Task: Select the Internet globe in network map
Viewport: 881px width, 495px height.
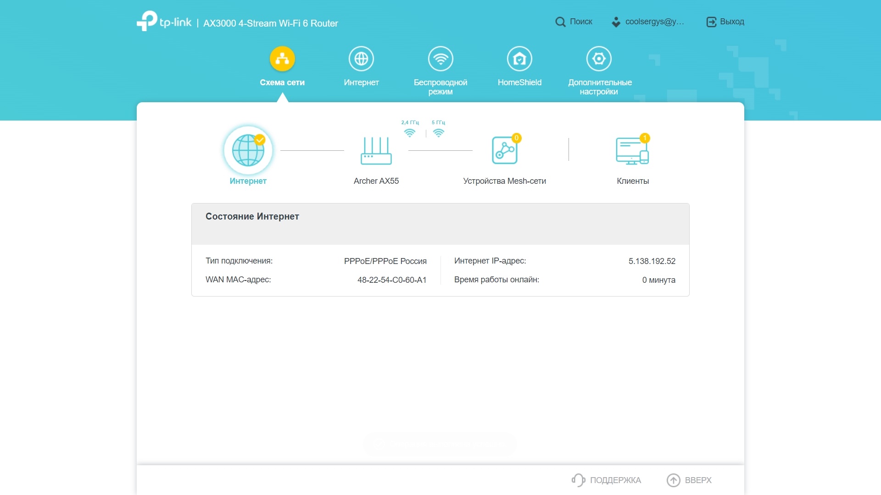Action: tap(248, 150)
